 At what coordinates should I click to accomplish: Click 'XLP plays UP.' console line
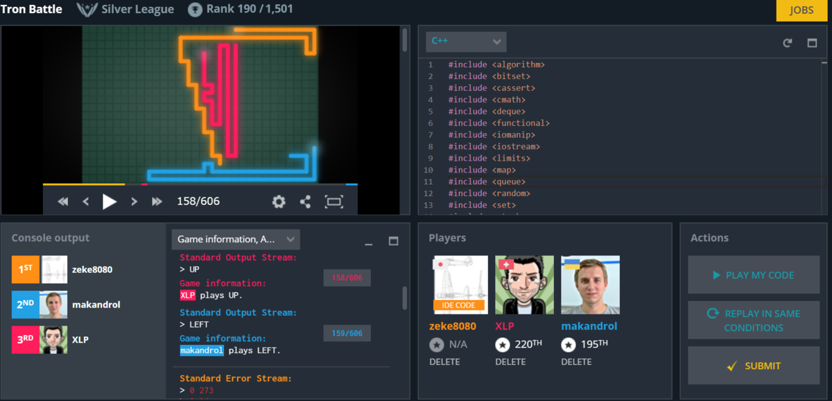click(x=211, y=295)
